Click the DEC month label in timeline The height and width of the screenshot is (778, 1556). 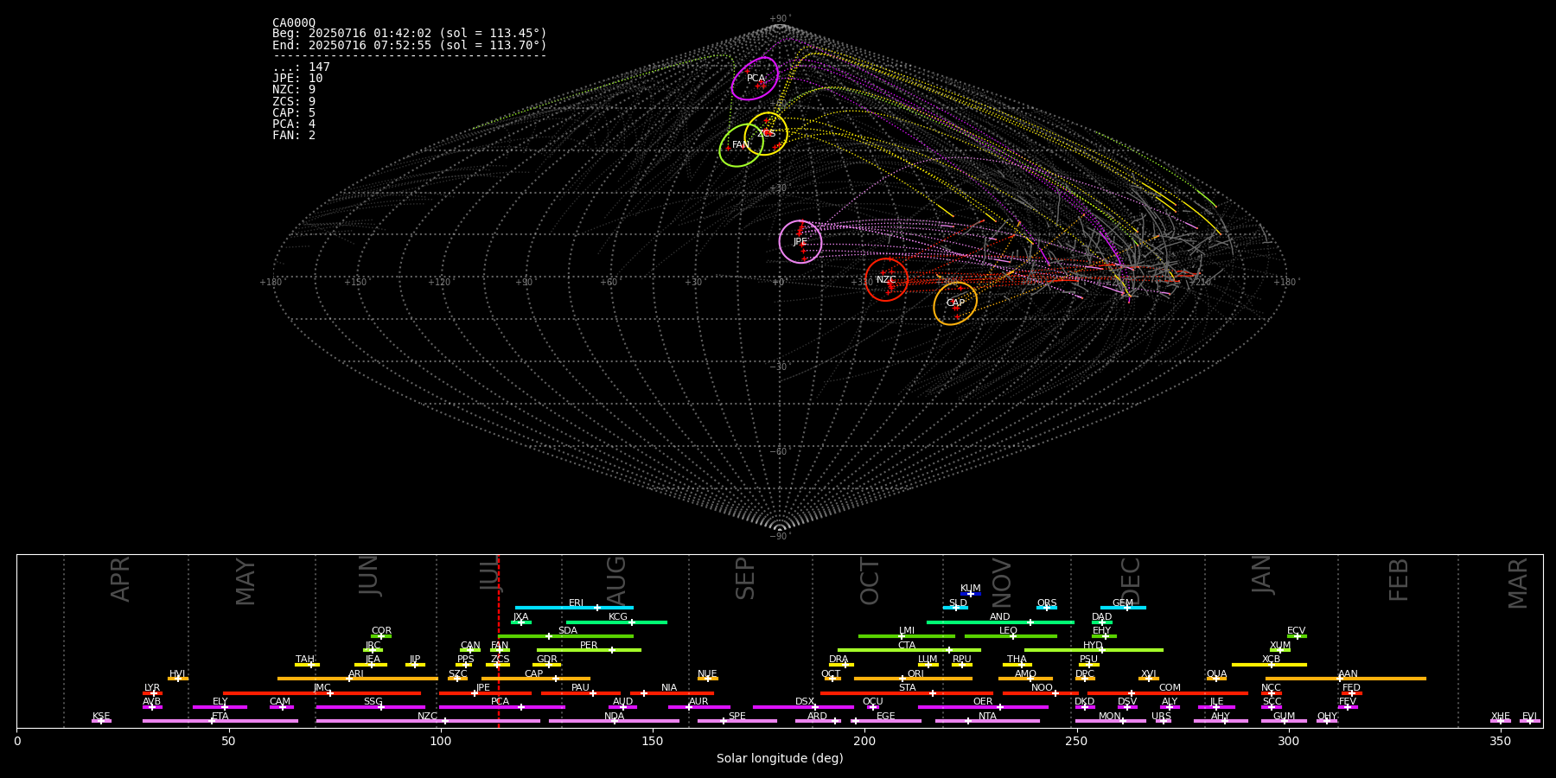coord(1131,580)
